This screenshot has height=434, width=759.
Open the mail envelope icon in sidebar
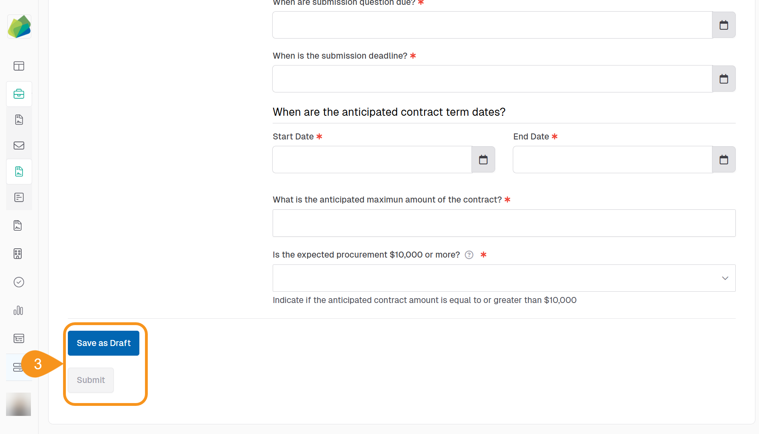(19, 145)
